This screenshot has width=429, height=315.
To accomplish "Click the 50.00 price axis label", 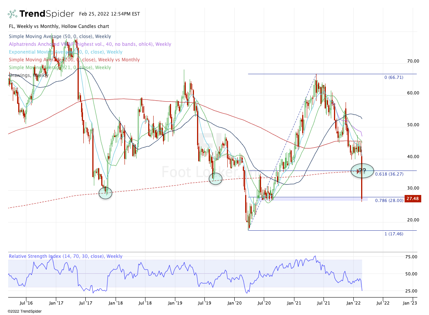I will click(x=413, y=125).
